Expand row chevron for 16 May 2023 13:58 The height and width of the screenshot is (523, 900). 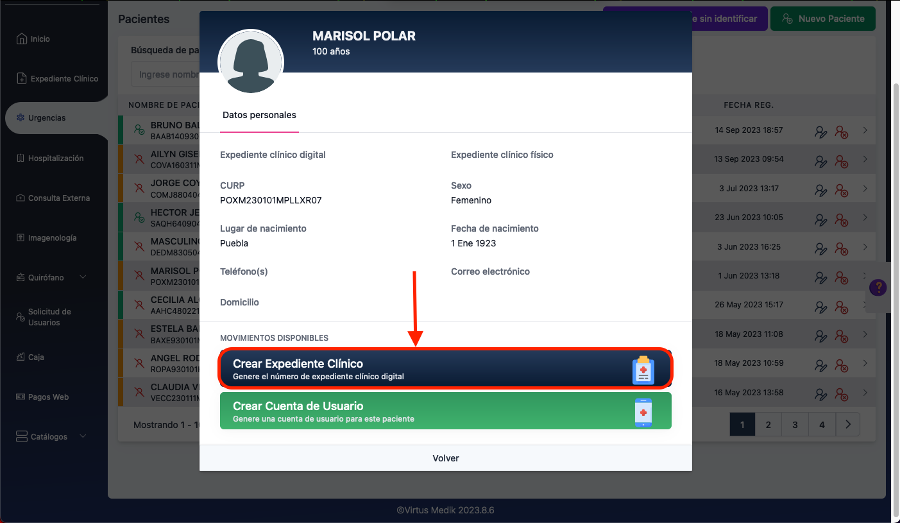[x=865, y=392]
